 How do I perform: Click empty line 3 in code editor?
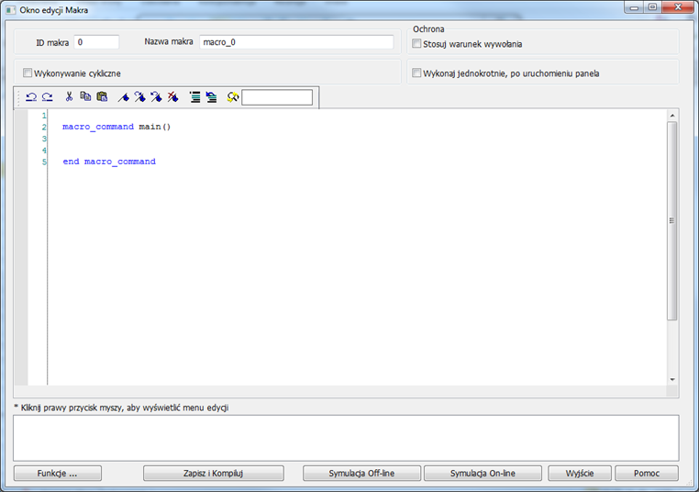[357, 139]
